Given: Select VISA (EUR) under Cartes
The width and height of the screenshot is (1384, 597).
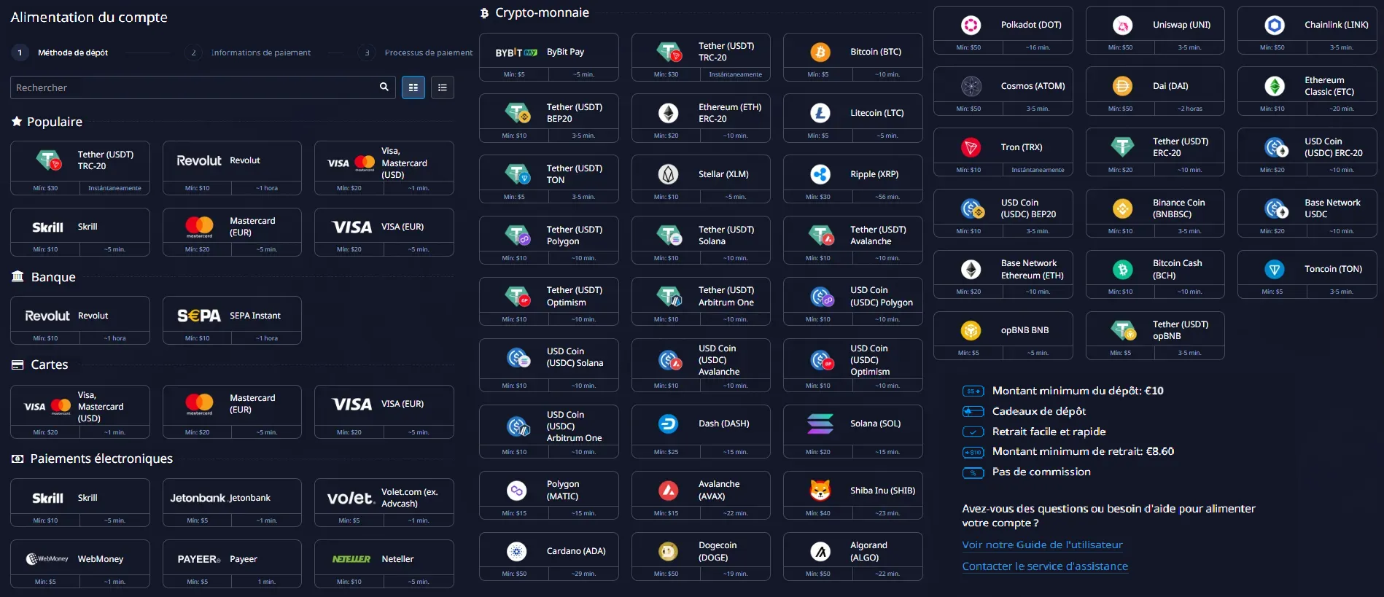Looking at the screenshot, I should [384, 412].
